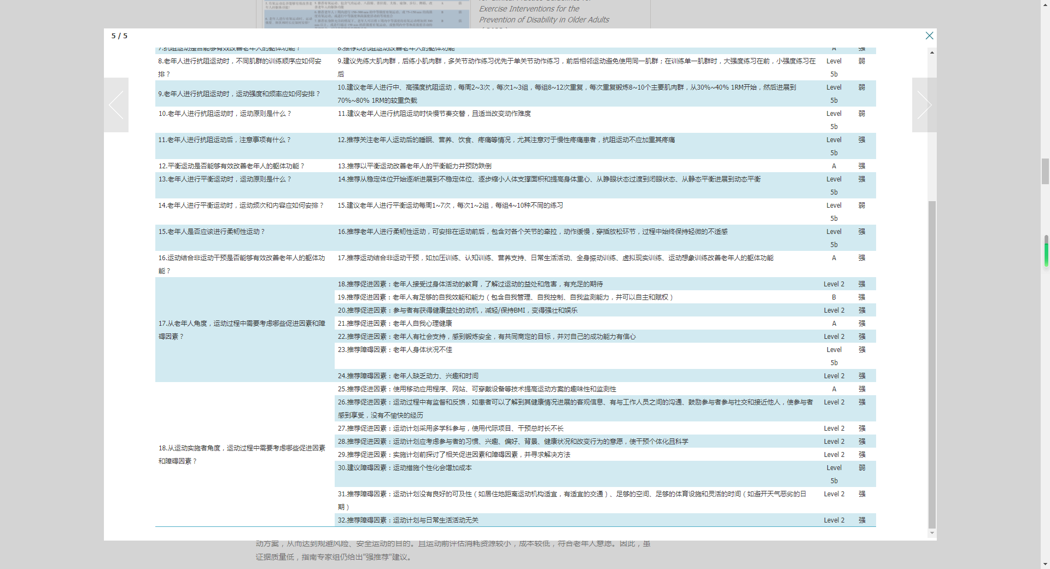The width and height of the screenshot is (1050, 569).
Task: Click the Level 2 cell for recommendation 18
Action: click(834, 284)
